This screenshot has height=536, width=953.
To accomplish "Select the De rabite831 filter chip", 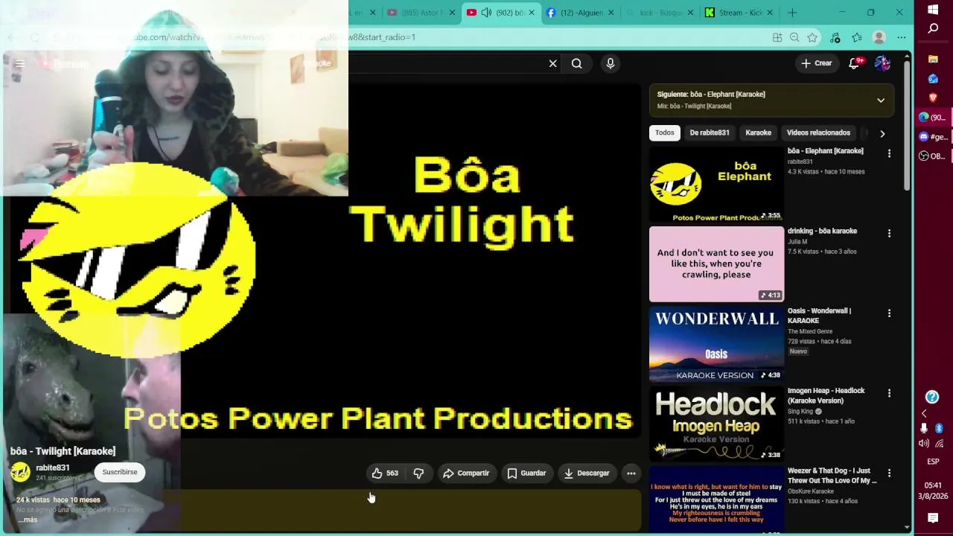I will click(x=710, y=133).
